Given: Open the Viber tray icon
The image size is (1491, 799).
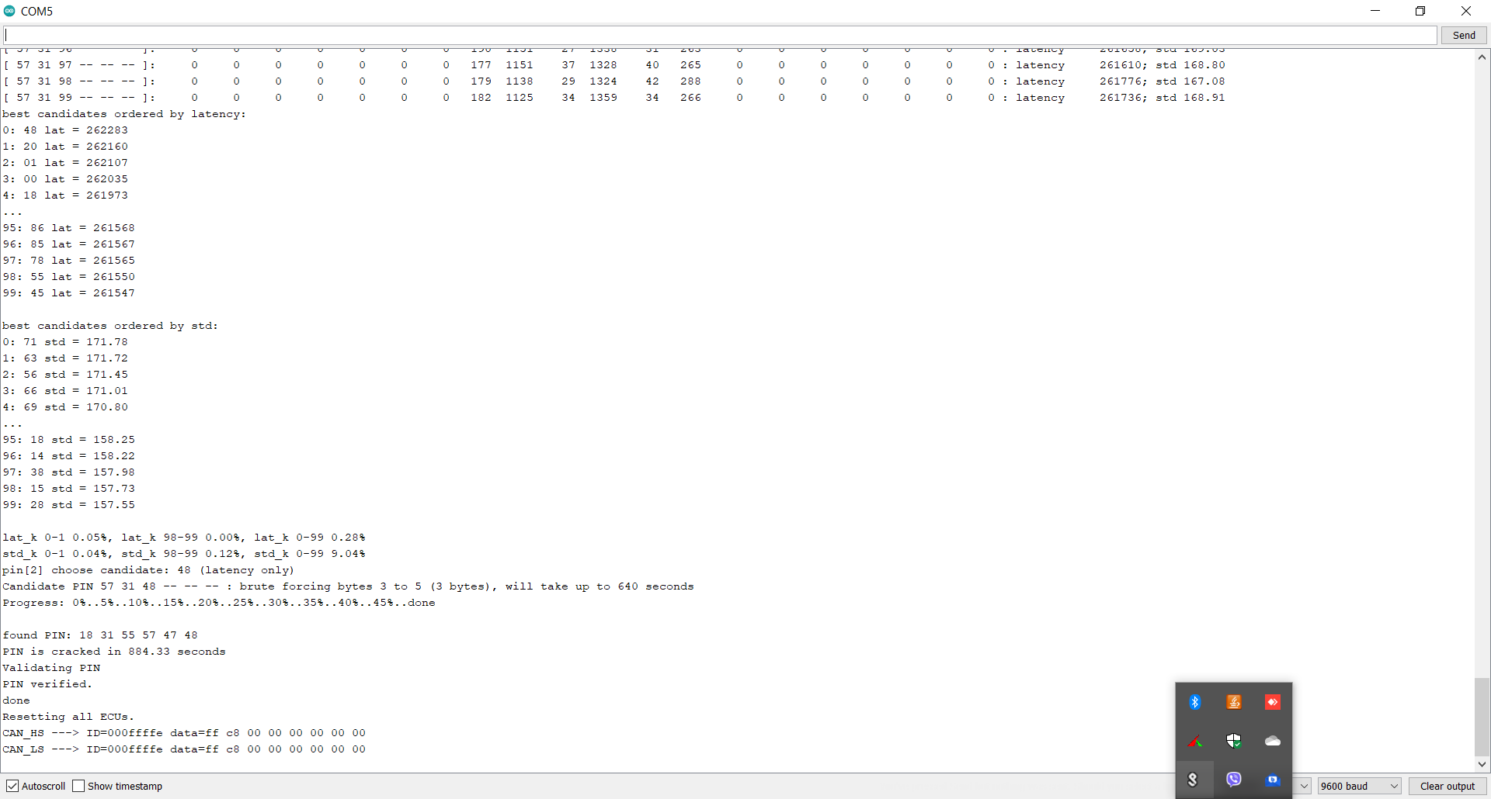Looking at the screenshot, I should click(x=1234, y=780).
